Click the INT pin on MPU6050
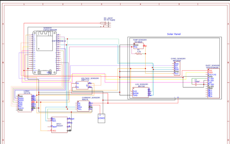The image size is (230, 144). [176, 66]
